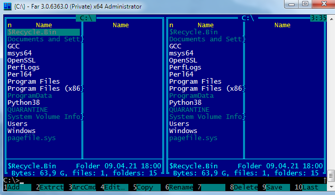
Task: Click the 8 Delete function key
Action: point(244,187)
